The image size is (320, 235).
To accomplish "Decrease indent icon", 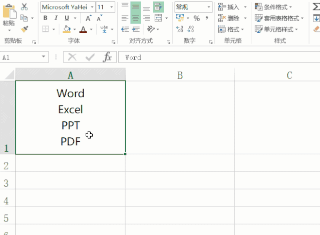I will (125, 29).
